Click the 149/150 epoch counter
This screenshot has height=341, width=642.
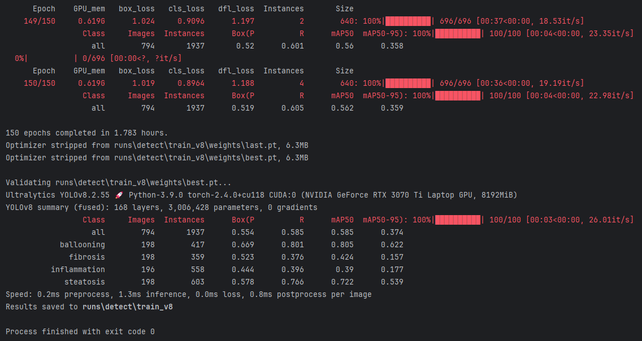coord(40,21)
